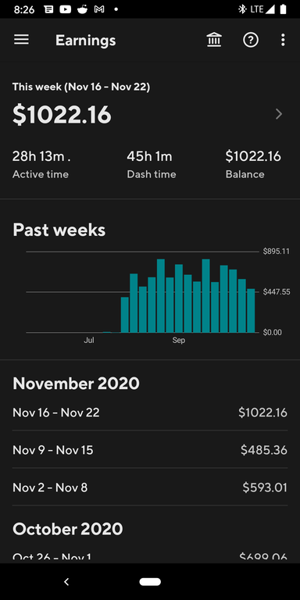Open the Oct 26 - Nov 1 earnings row
Viewport: 300px width, 600px height.
click(150, 556)
